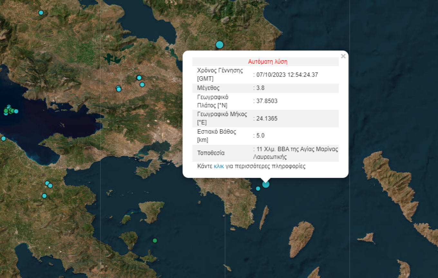Click the 'Αυτόματη λύση' red header in popup
The width and height of the screenshot is (438, 278).
pos(268,61)
